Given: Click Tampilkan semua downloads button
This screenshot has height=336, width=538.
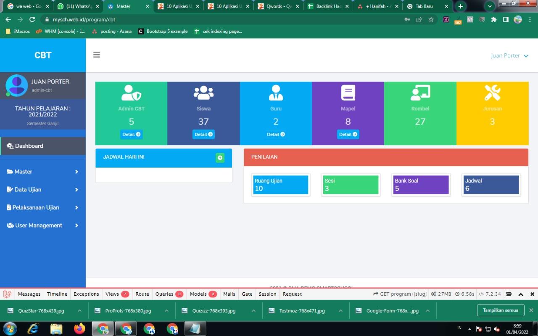Looking at the screenshot, I should point(500,310).
